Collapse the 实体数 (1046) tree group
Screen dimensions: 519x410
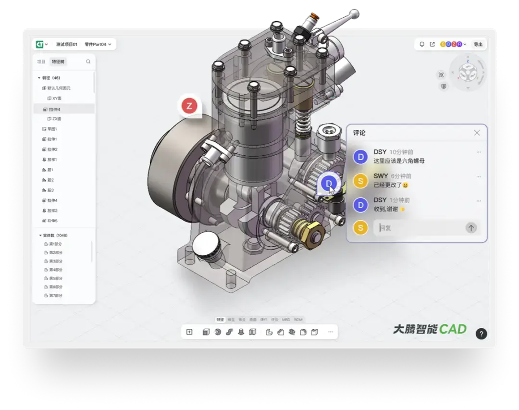click(39, 236)
